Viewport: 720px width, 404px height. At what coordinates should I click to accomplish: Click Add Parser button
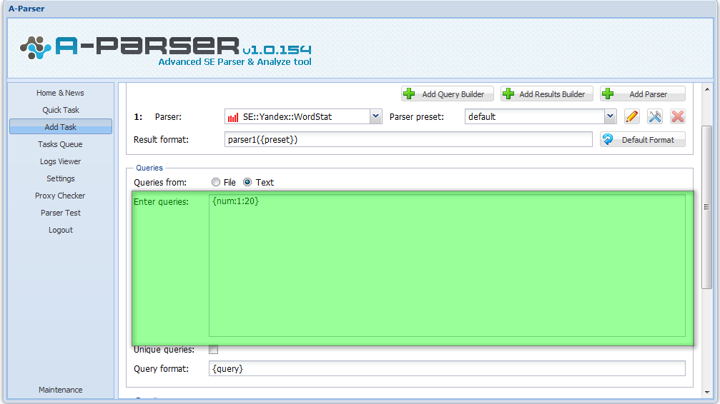(642, 94)
